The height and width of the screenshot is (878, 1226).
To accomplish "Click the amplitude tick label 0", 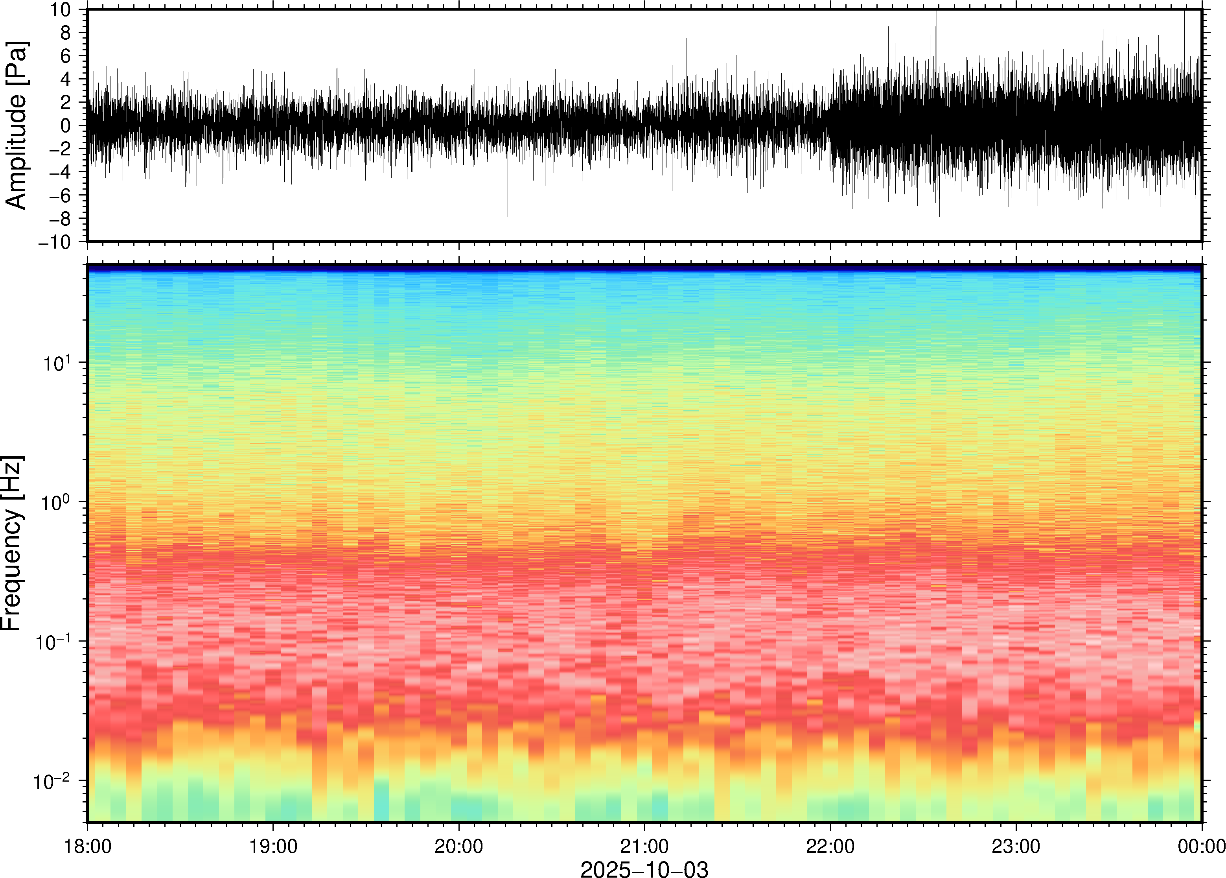I will [66, 126].
